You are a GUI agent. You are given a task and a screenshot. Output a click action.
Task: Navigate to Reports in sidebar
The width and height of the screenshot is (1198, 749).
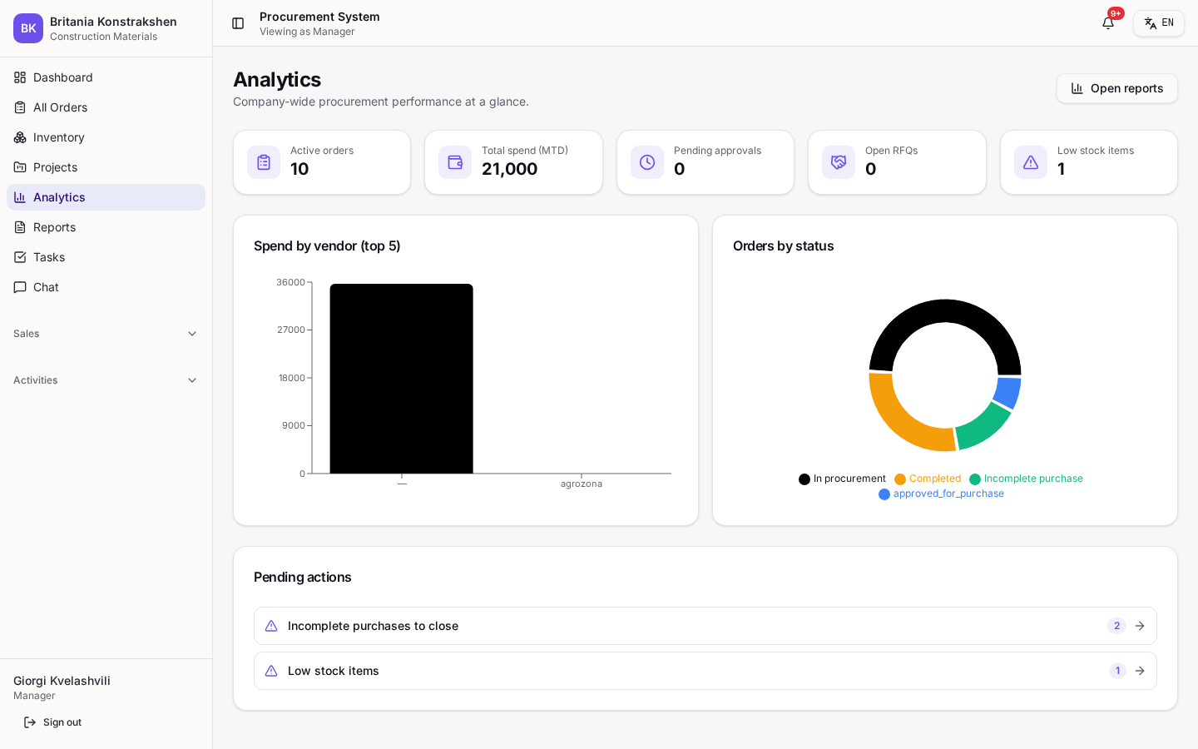106,227
